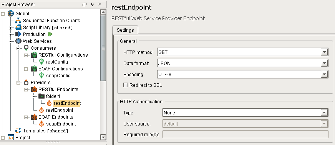335x145 pixels.
Task: Select the Templates [shared] label
Action: tap(46, 131)
